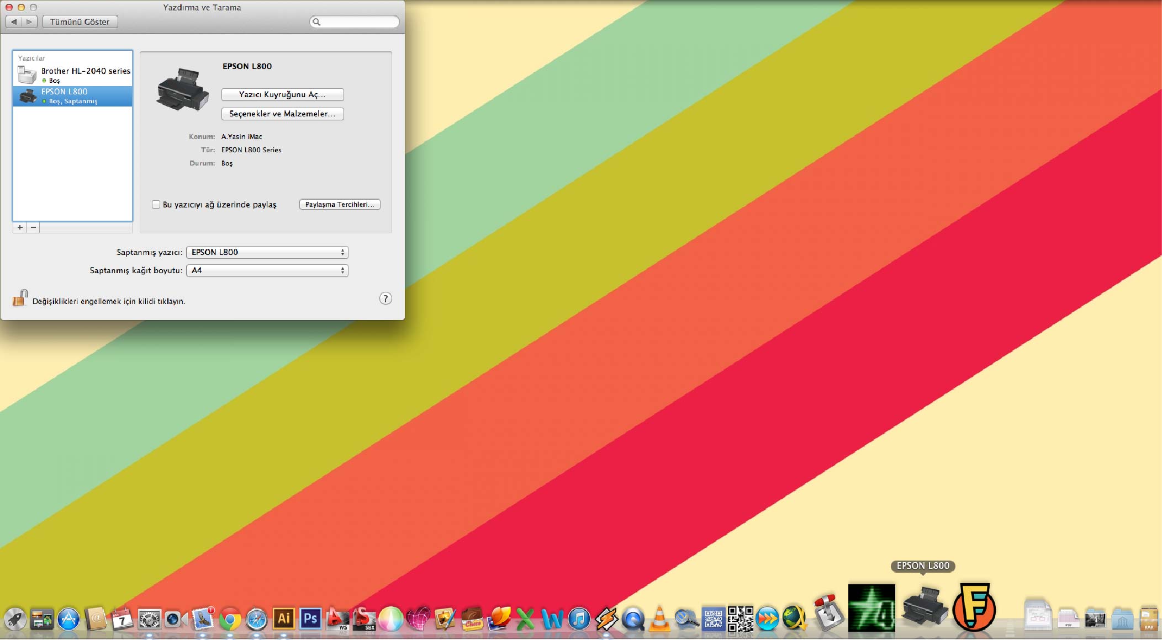1162x640 pixels.
Task: Open the Calendar icon showing 7
Action: point(123,619)
